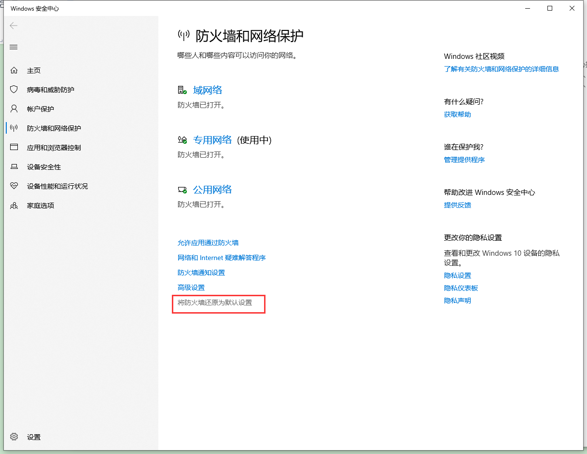Viewport: 587px width, 454px height.
Task: Click the 更改你的隐私设置 heading
Action: click(x=473, y=237)
